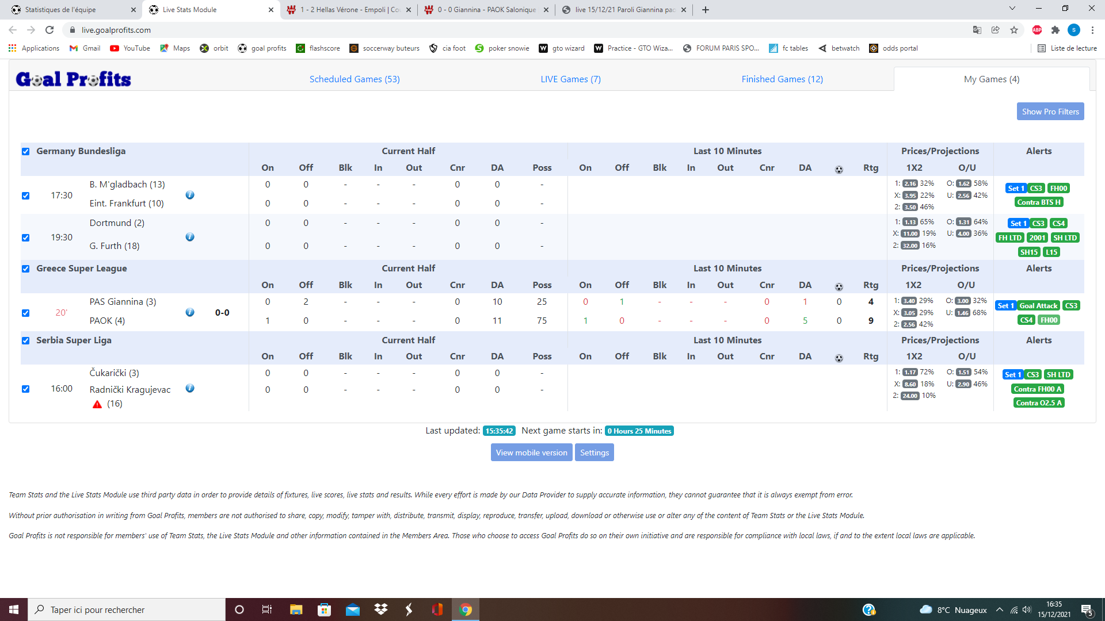
Task: Click the share page icon in address bar
Action: pos(996,30)
